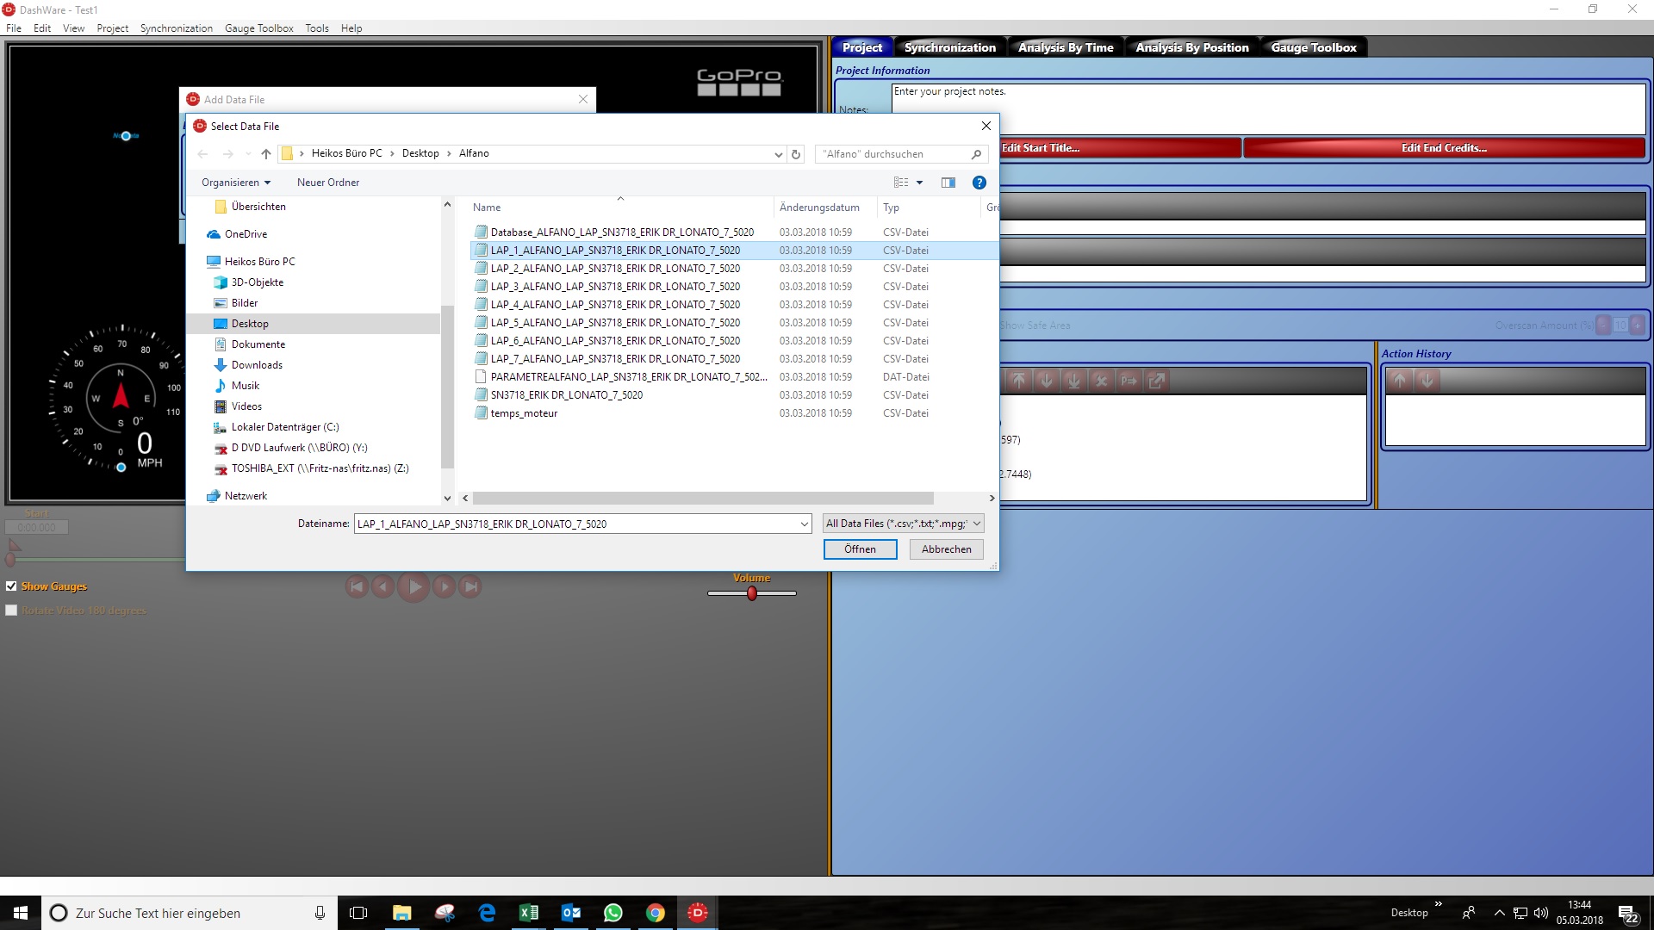
Task: Click the up-one-level arrow in file dialog
Action: tap(266, 154)
